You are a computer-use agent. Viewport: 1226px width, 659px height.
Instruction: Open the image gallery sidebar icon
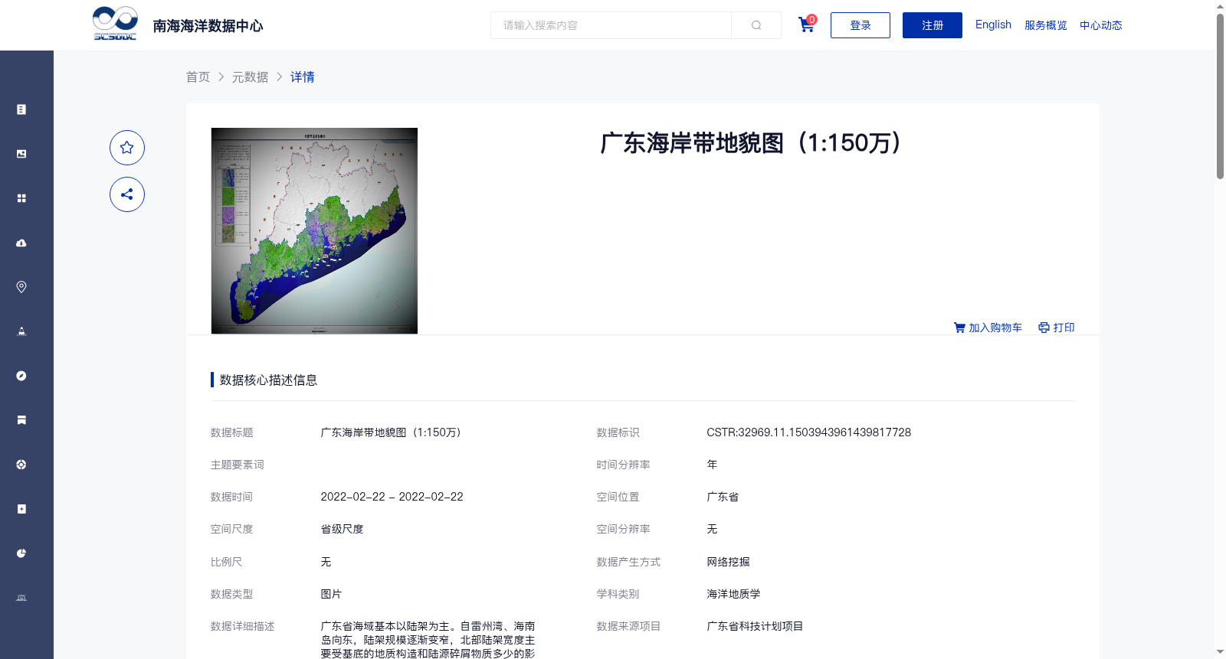click(21, 154)
